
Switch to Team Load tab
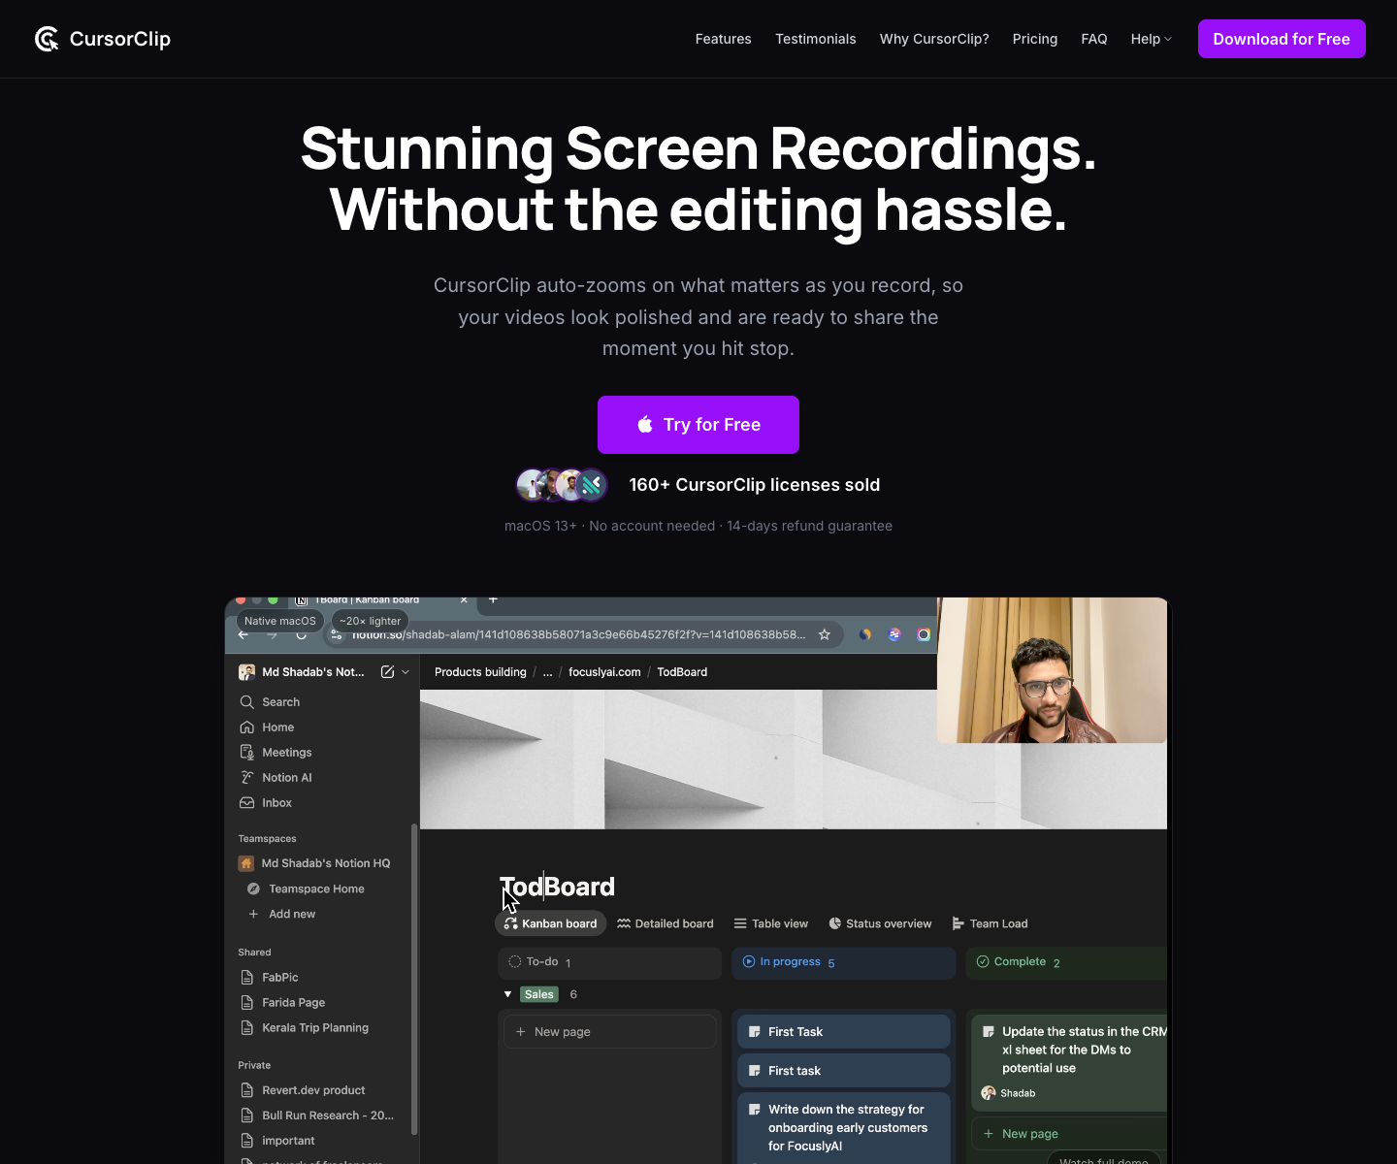[990, 923]
